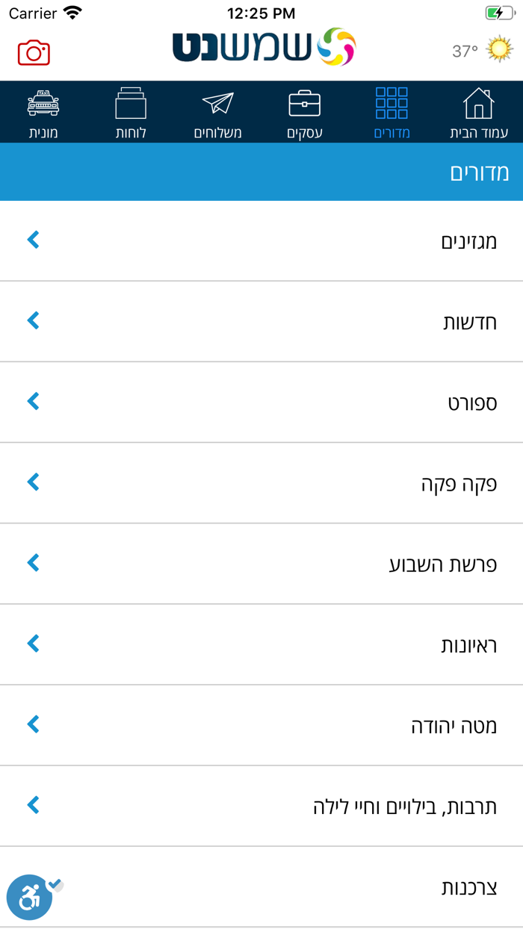Open the פרשת השבוע section
This screenshot has width=523, height=929.
261,563
